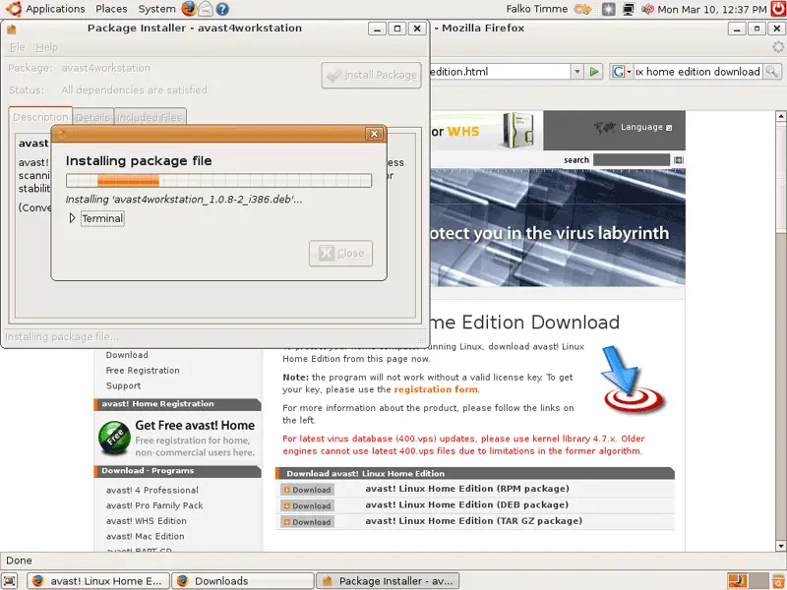787x590 pixels.
Task: Open avast! Pro Family Pack link
Action: tap(154, 505)
